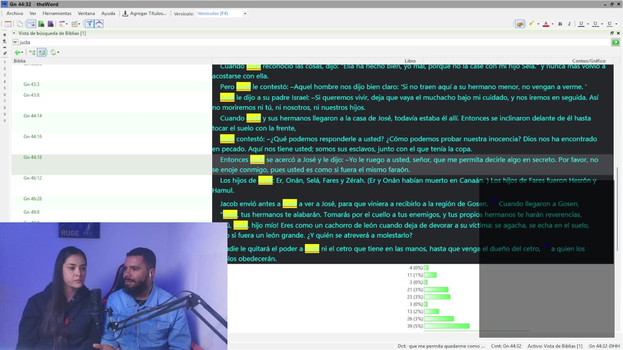Image resolution: width=623 pixels, height=350 pixels.
Task: Toggle the red circular-arrows sync icon
Action: pos(99,24)
